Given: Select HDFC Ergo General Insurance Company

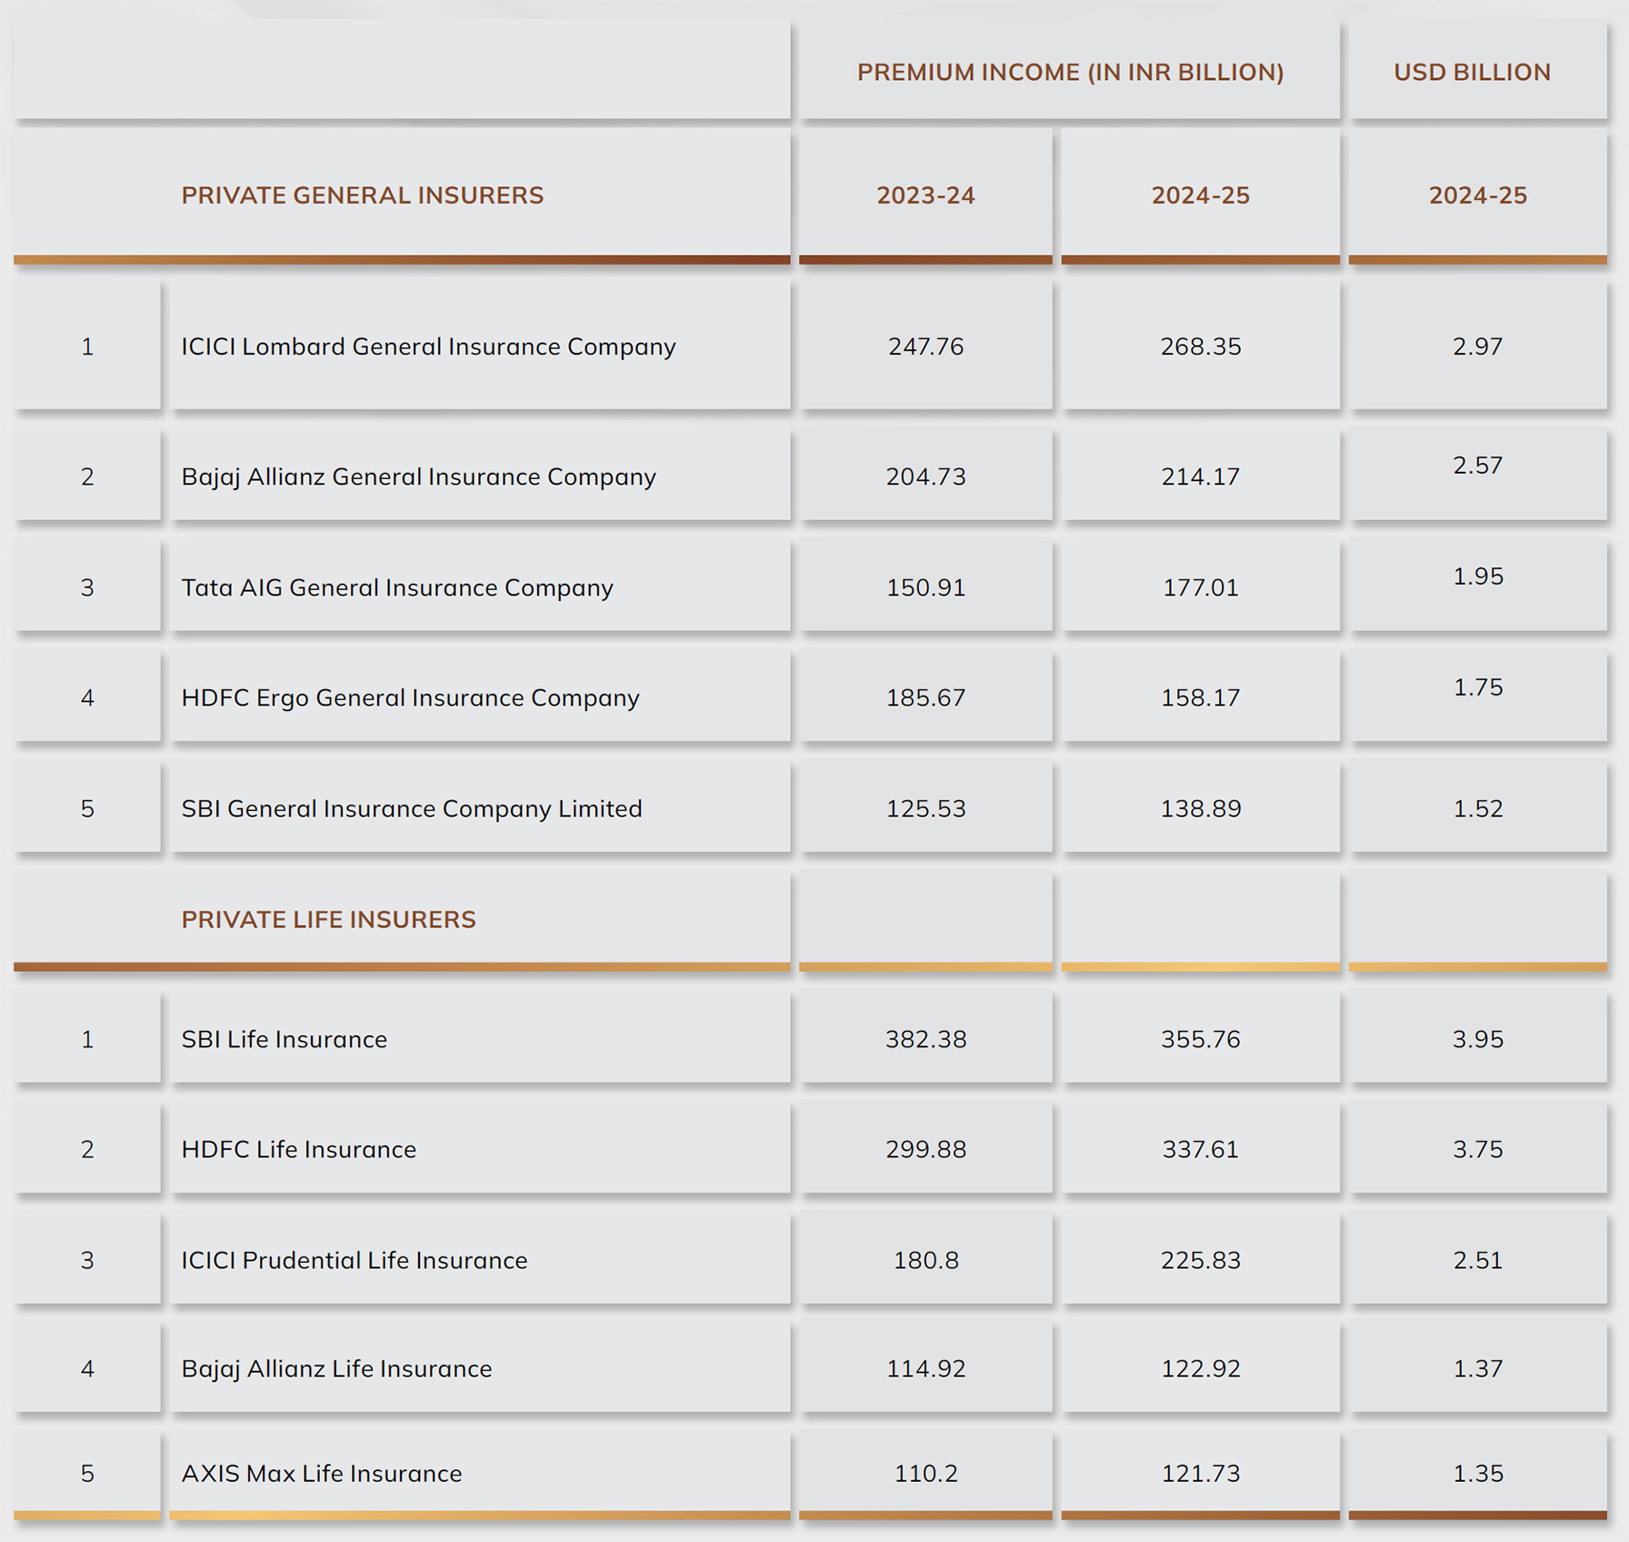Looking at the screenshot, I should [410, 697].
